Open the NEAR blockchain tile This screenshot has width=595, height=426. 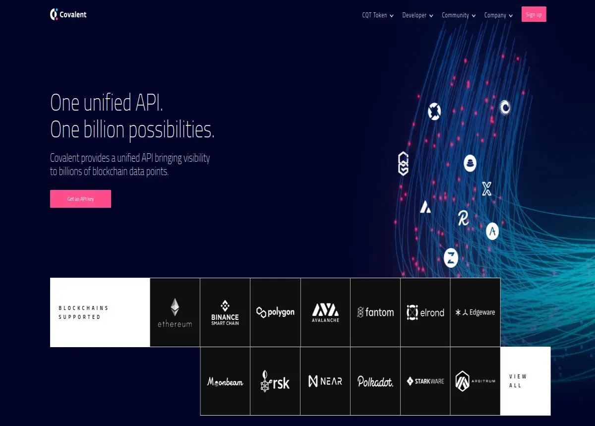(325, 381)
